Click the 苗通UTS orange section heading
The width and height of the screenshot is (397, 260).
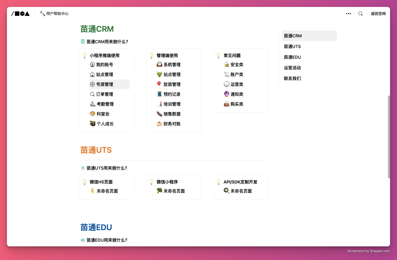point(96,150)
